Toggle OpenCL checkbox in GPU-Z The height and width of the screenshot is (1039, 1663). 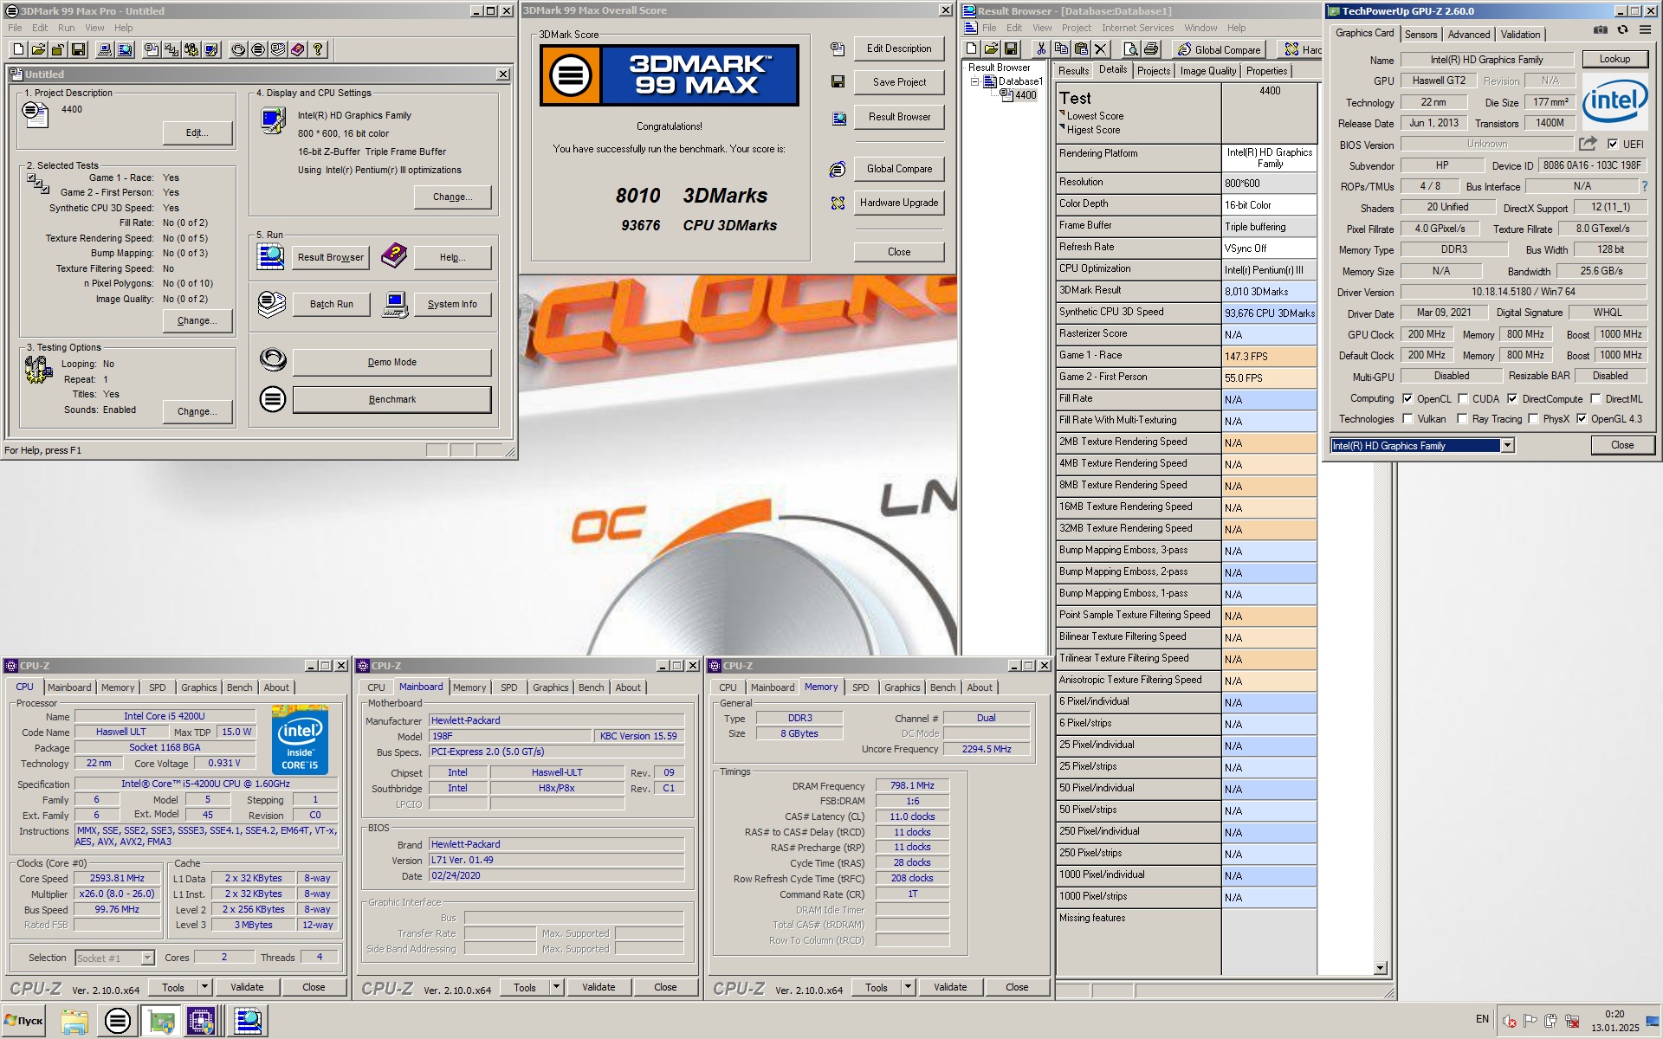1407,398
